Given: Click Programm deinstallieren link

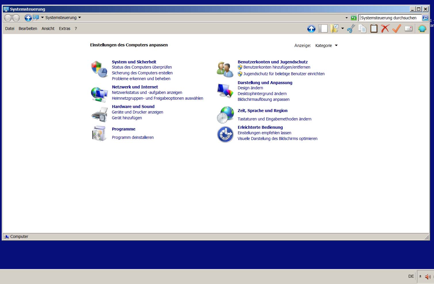Looking at the screenshot, I should click(133, 137).
